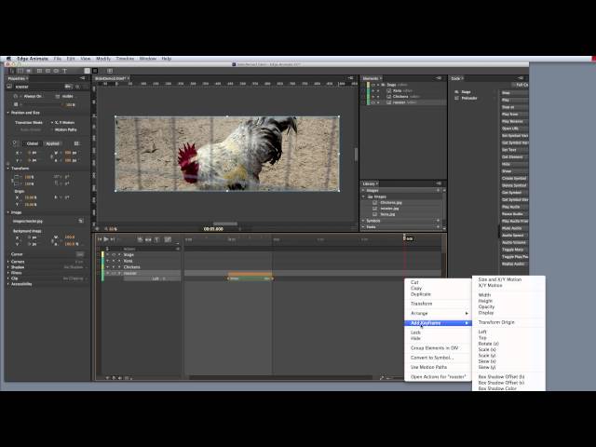Select the Rounded Rectangle tool in the toolbar
596x447 pixels.
click(47, 71)
